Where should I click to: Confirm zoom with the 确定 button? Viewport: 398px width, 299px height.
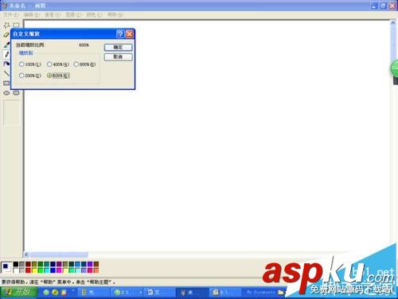(118, 48)
